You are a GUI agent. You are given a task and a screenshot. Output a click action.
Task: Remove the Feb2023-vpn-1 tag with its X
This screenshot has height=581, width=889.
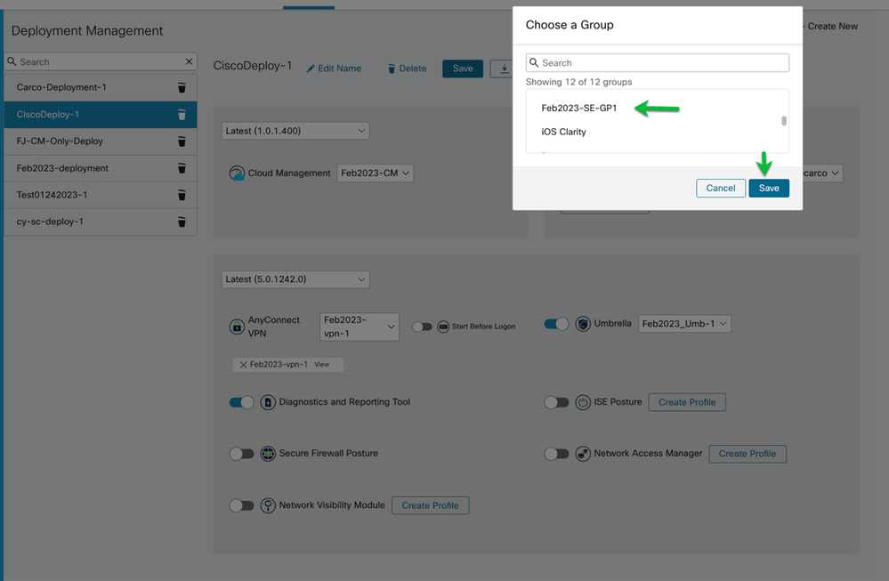(x=243, y=365)
